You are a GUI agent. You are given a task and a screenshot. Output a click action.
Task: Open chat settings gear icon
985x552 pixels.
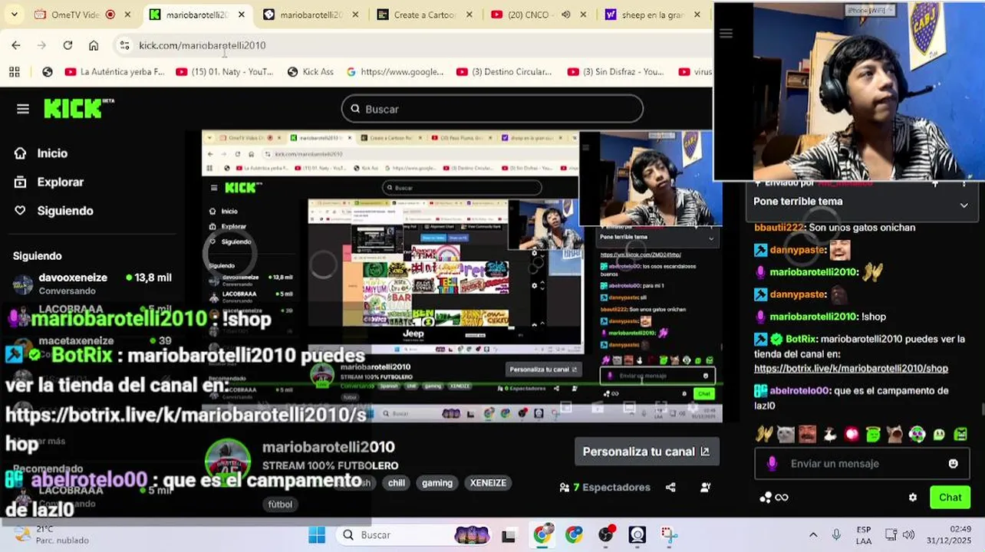912,498
